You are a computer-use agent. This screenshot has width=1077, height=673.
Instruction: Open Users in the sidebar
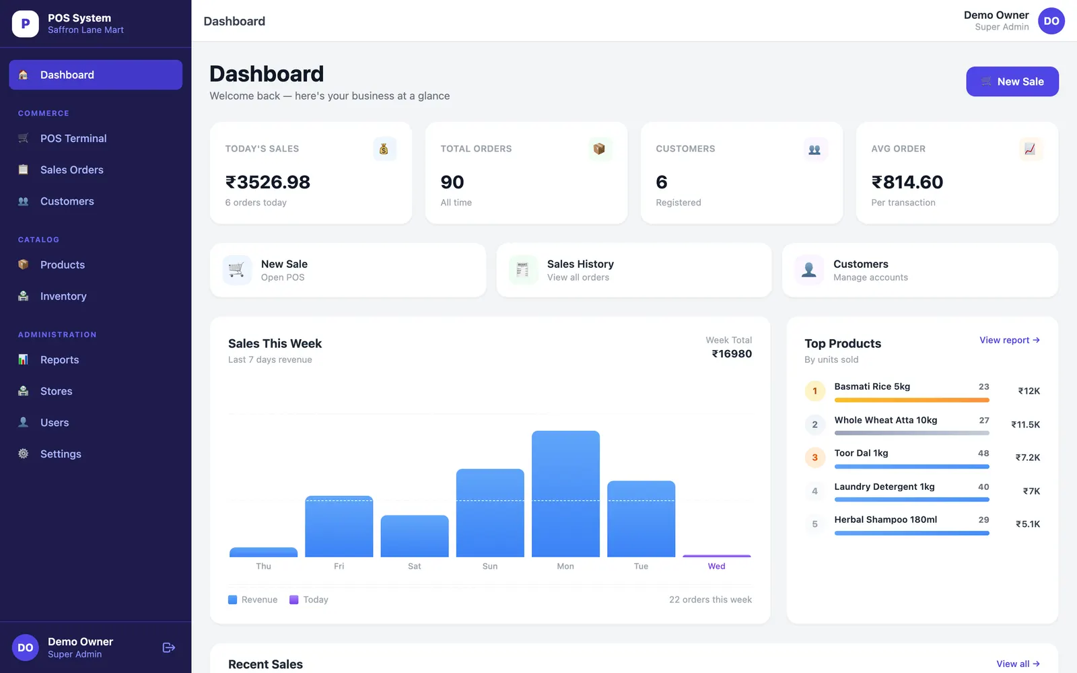click(x=96, y=423)
